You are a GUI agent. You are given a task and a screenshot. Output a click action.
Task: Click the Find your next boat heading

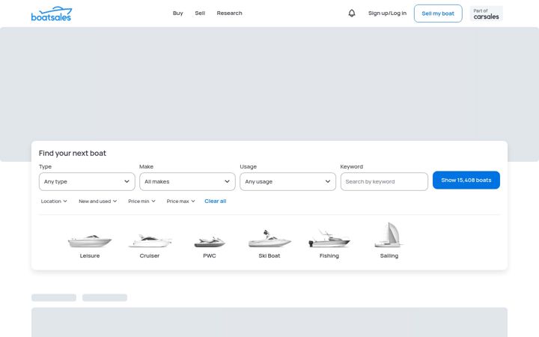72,153
